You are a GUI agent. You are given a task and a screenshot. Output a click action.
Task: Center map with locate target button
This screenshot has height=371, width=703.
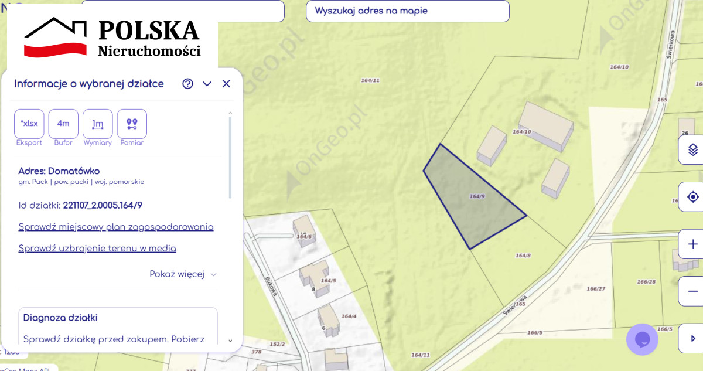(692, 197)
